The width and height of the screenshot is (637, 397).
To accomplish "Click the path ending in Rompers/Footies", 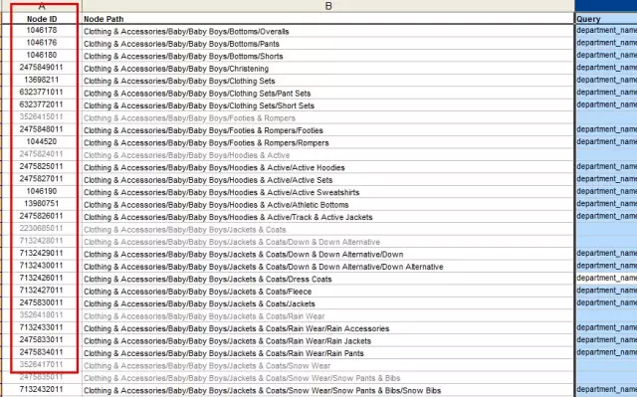I will click(x=203, y=130).
